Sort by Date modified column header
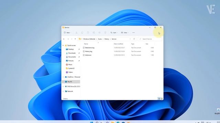The height and width of the screenshot is (123, 220). pos(118,44)
